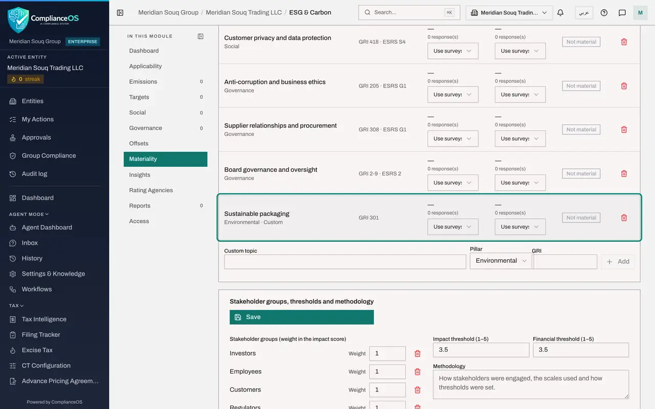This screenshot has height=409, width=655.
Task: Collapse the main sidebar panel icon
Action: [x=120, y=13]
